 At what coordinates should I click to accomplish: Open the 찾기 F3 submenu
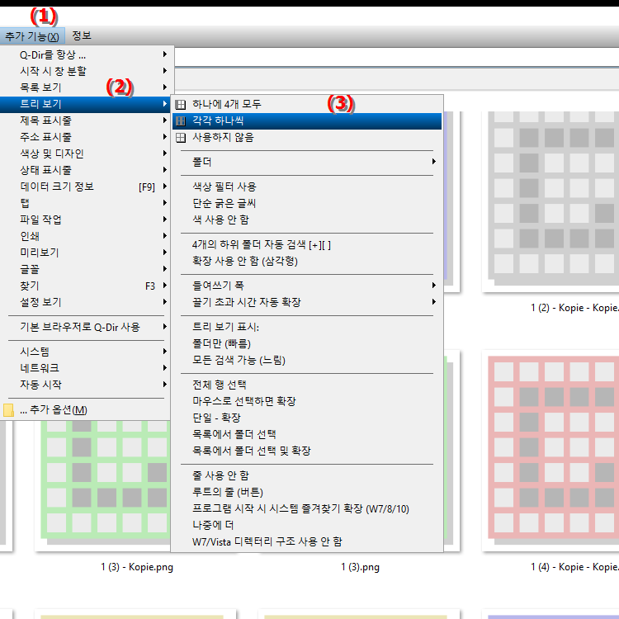tap(86, 286)
